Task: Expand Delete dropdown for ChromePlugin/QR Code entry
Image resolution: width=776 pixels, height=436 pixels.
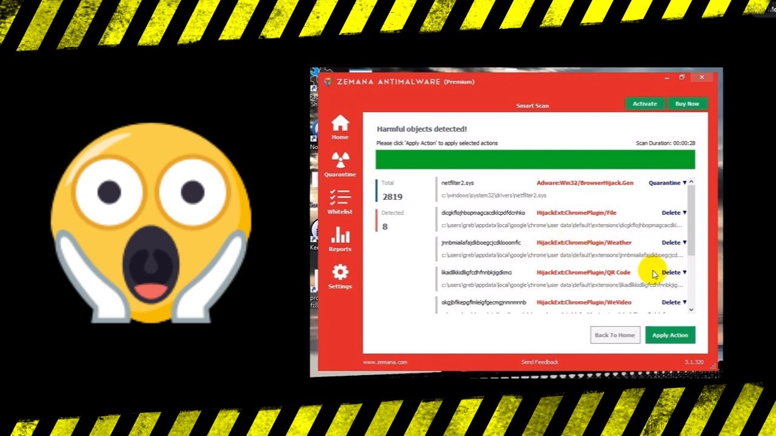Action: (674, 272)
